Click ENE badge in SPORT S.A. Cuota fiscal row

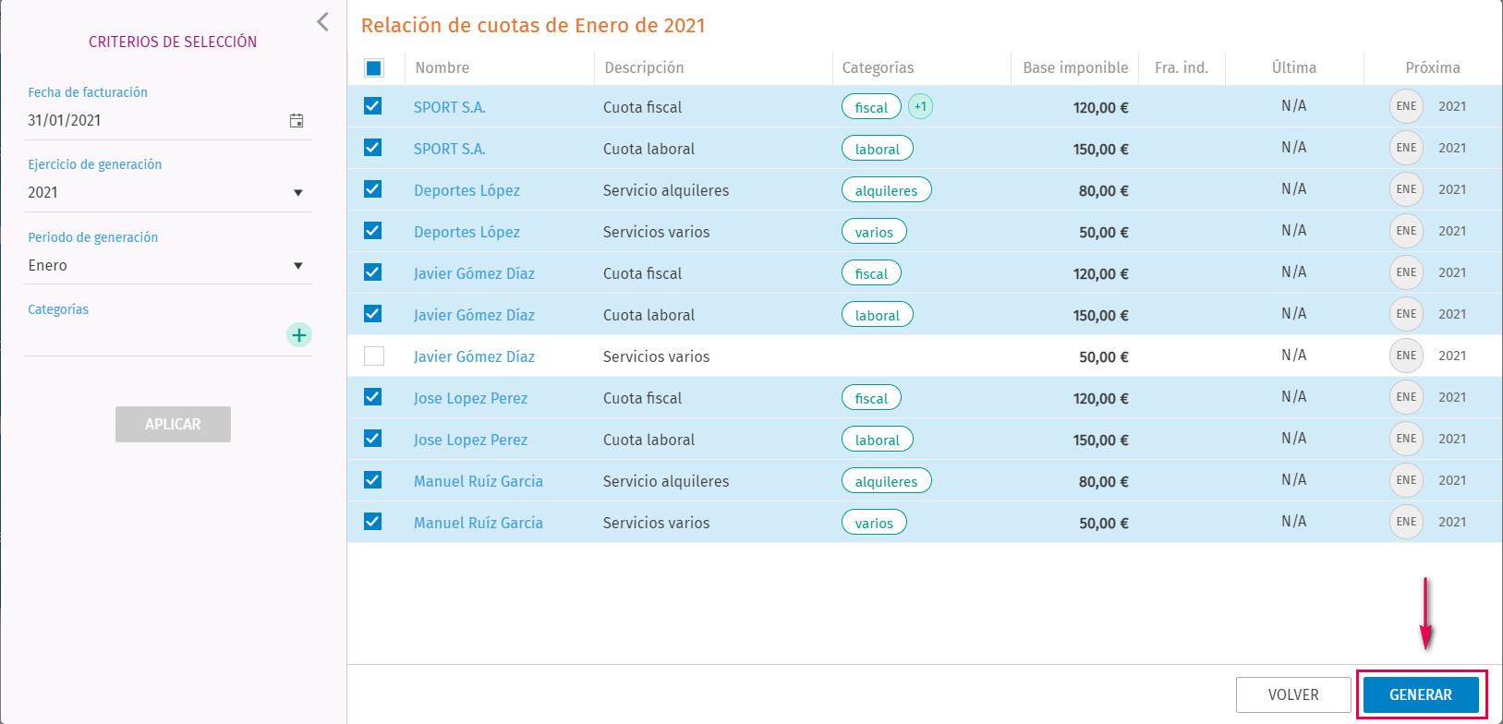point(1406,106)
